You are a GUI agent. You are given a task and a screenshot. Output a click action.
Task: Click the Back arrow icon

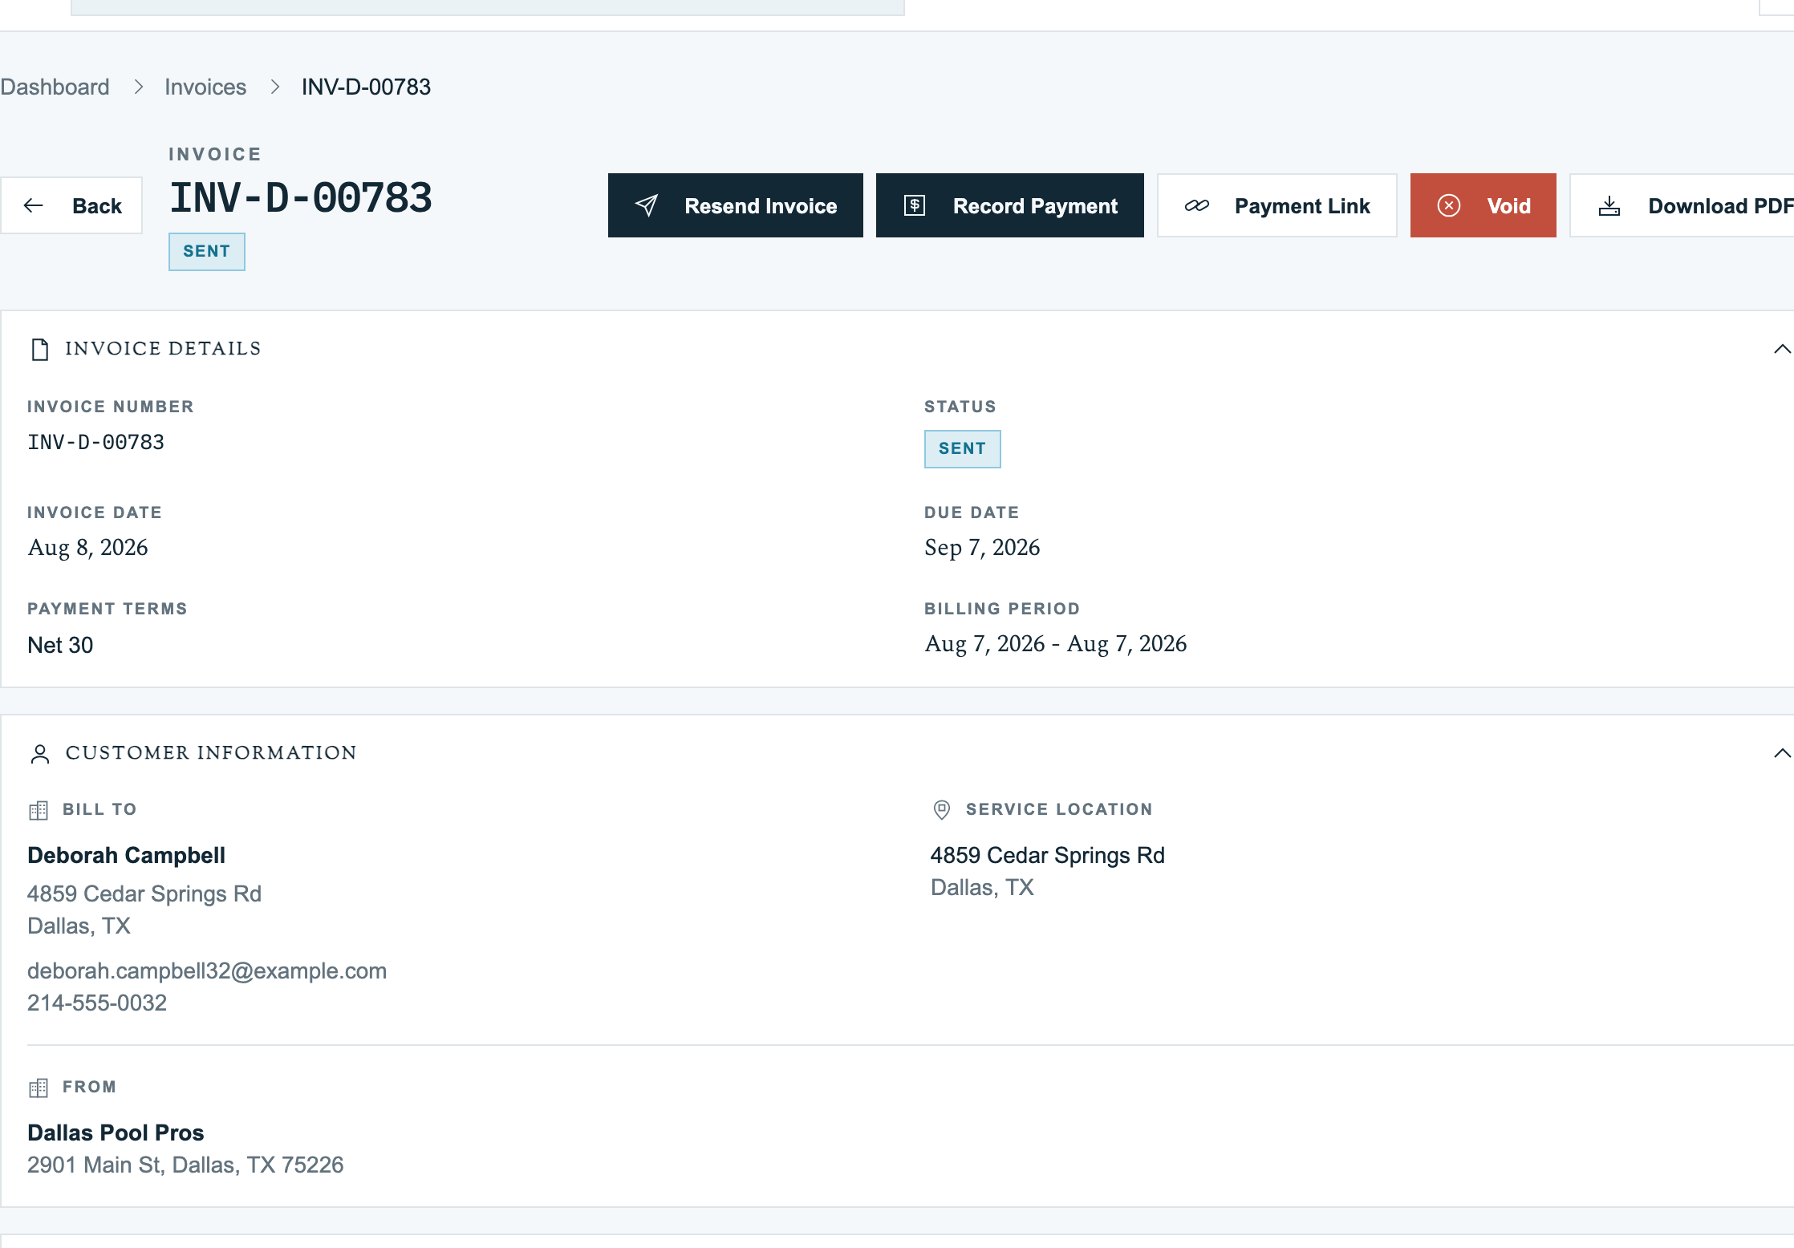(34, 206)
